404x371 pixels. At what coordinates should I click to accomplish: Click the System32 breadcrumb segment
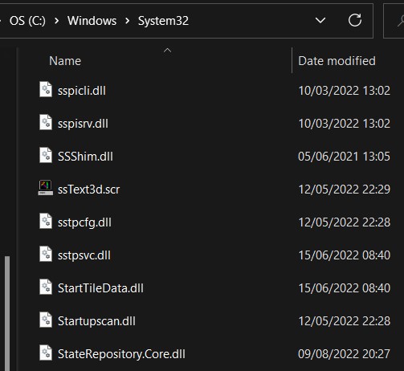point(163,21)
